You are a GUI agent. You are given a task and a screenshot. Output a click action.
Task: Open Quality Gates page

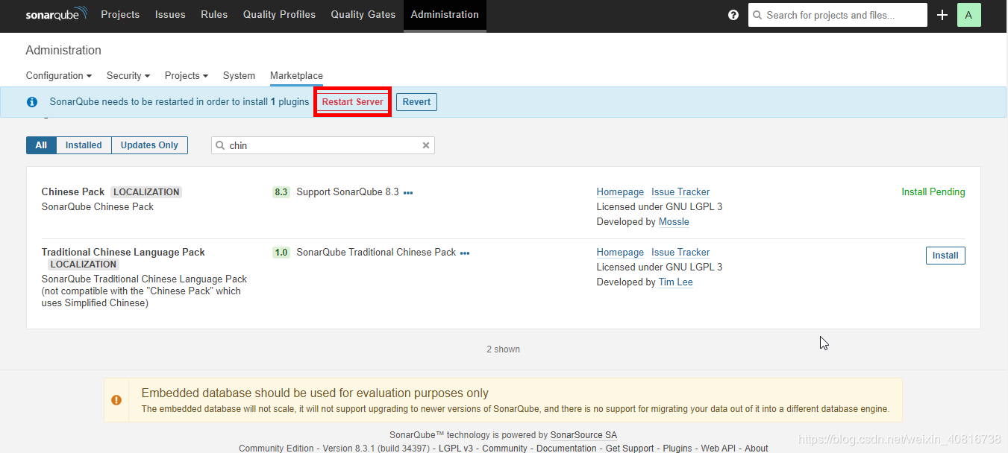(363, 14)
